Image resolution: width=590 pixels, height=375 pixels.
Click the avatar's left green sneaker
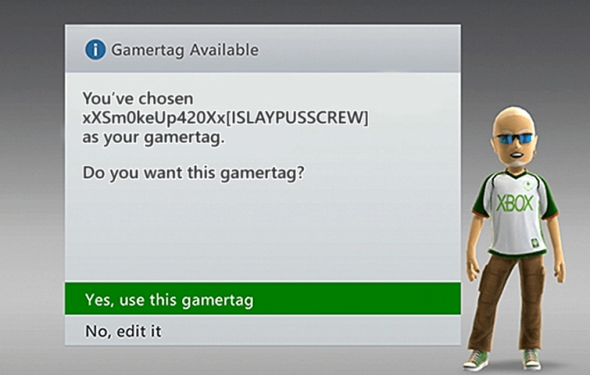coord(477,359)
